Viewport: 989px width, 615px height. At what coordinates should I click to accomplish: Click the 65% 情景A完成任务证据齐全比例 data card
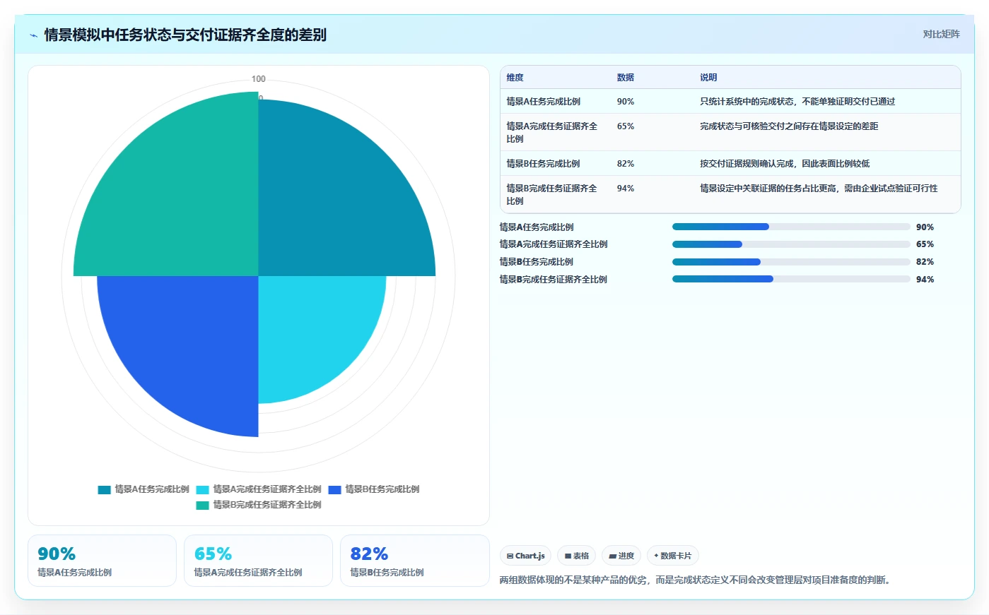(x=258, y=561)
